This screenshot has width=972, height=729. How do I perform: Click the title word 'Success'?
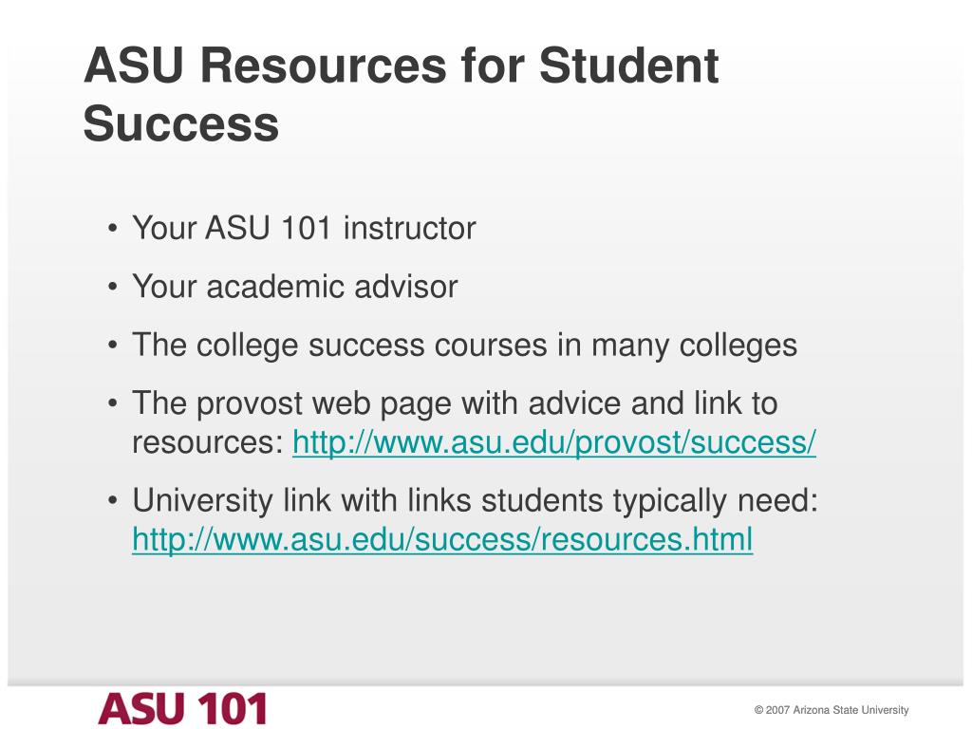(x=181, y=123)
